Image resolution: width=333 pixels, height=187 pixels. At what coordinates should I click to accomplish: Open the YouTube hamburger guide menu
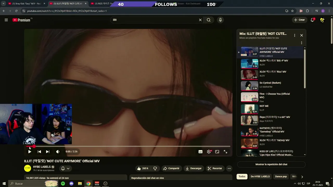[x=6, y=20]
